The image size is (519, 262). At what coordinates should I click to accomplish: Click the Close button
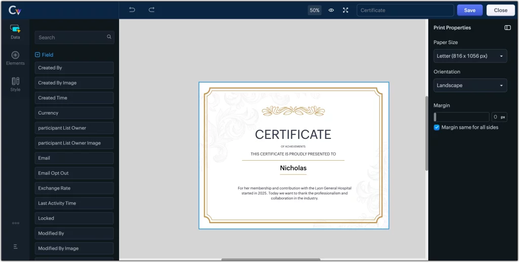point(500,10)
